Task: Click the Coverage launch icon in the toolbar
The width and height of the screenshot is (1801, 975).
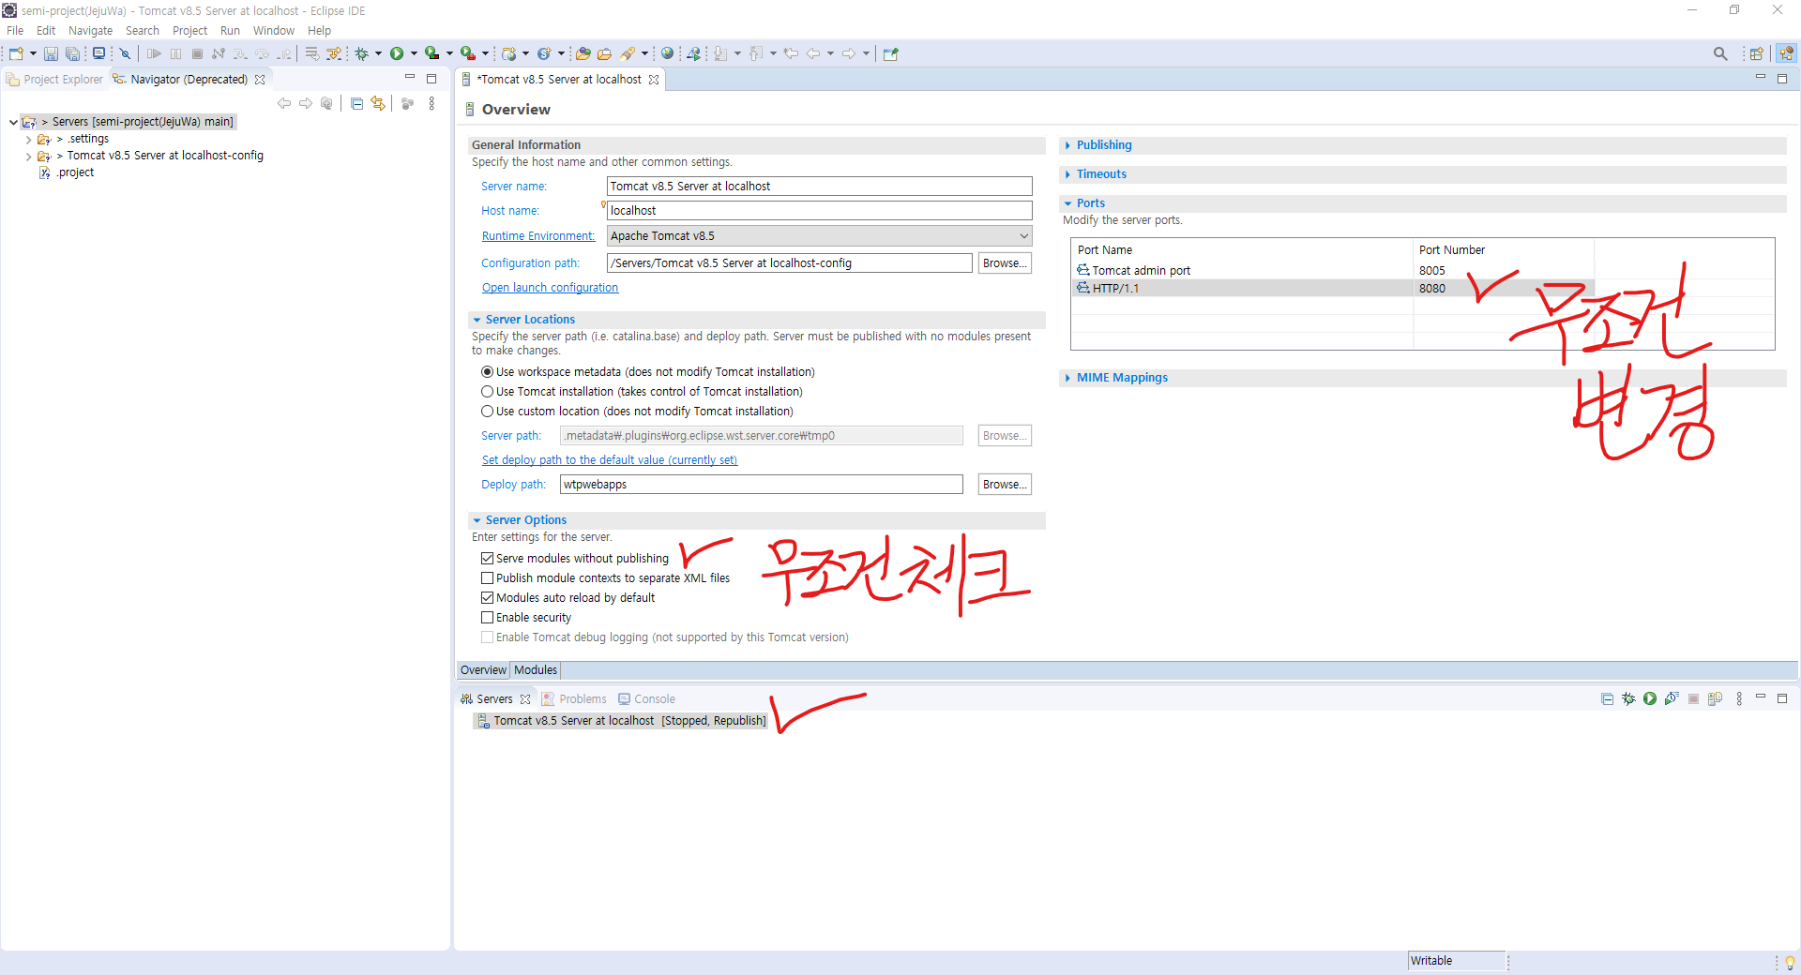Action: click(431, 53)
